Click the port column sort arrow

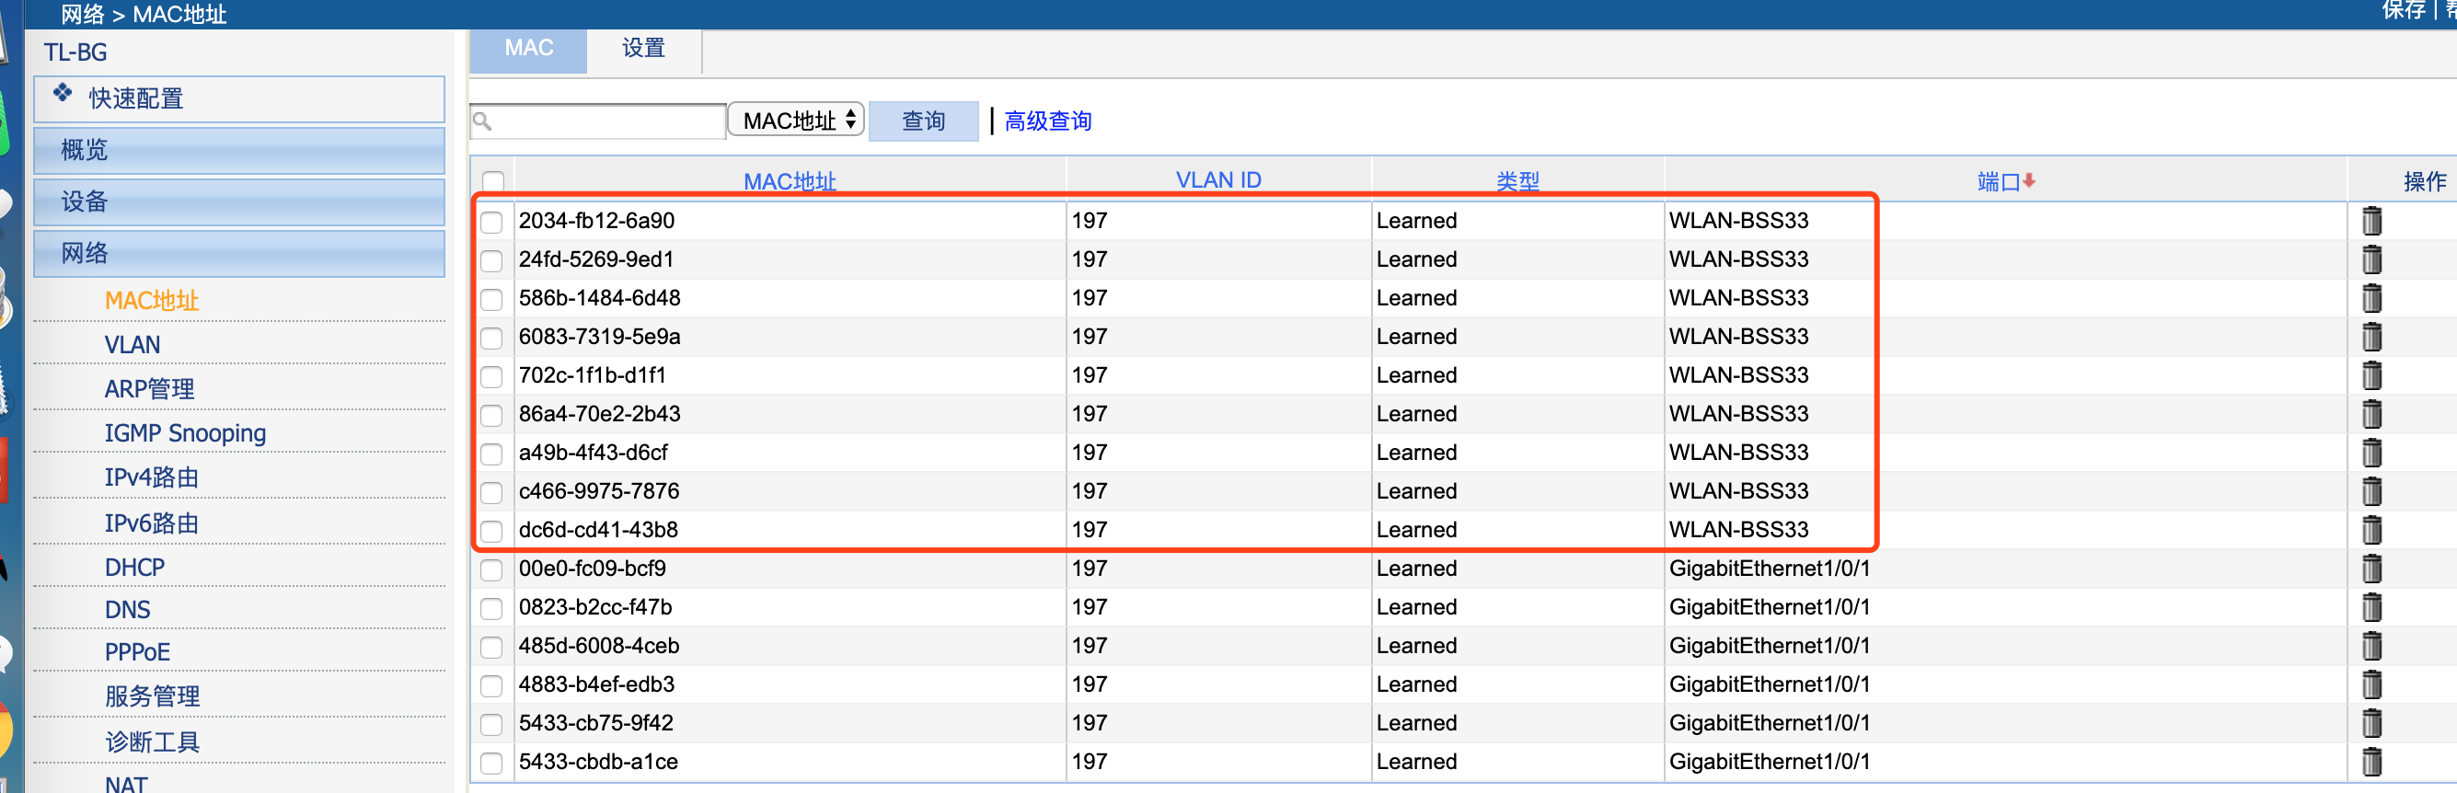tap(2029, 180)
